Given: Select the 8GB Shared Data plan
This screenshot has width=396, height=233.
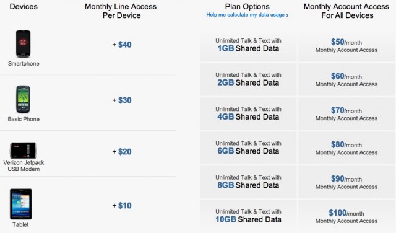Looking at the screenshot, I should pos(248,182).
